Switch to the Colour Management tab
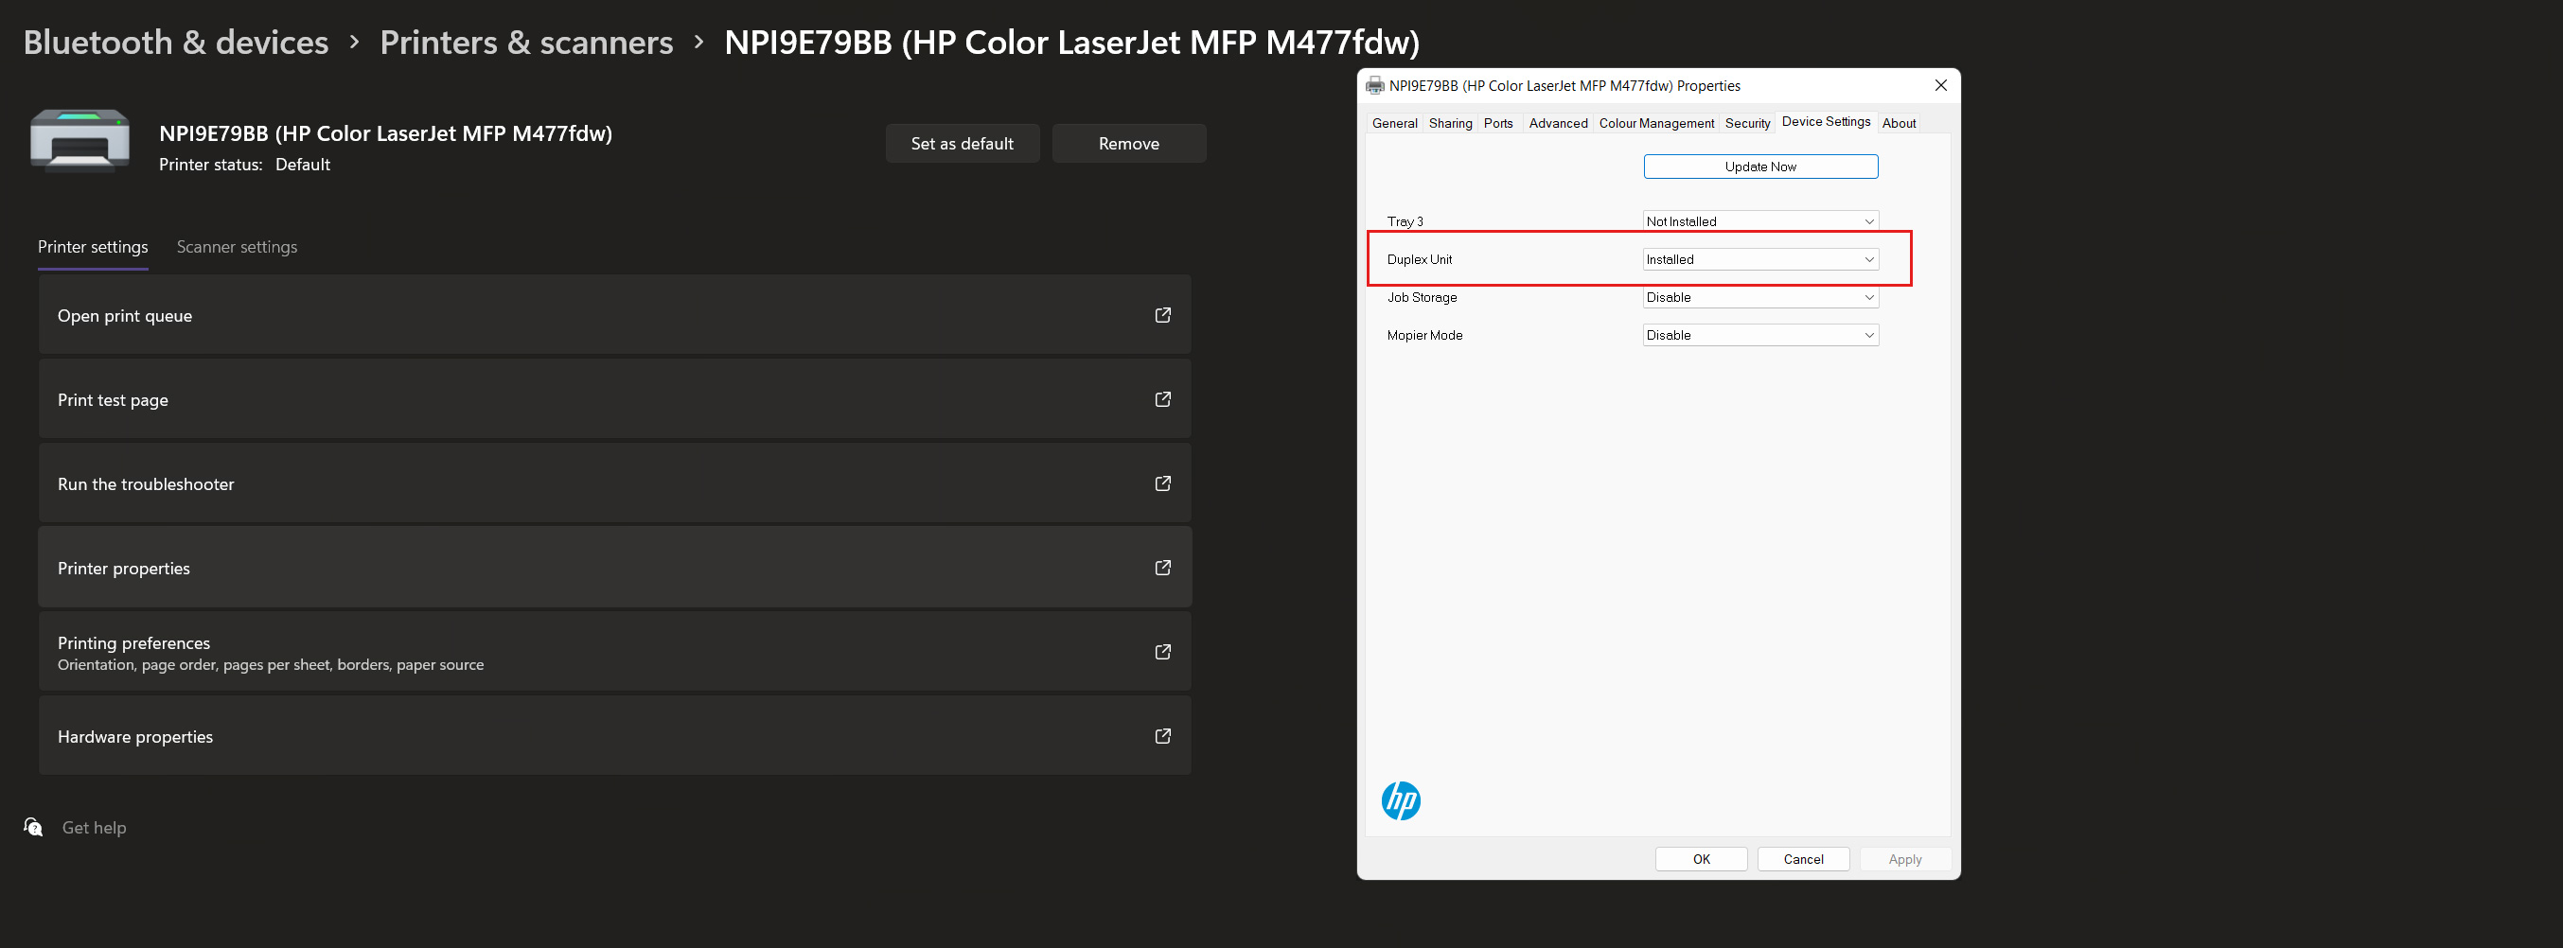 (1655, 123)
